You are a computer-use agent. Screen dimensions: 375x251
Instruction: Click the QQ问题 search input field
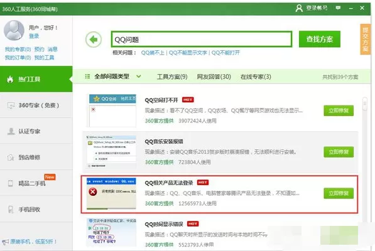(x=202, y=39)
